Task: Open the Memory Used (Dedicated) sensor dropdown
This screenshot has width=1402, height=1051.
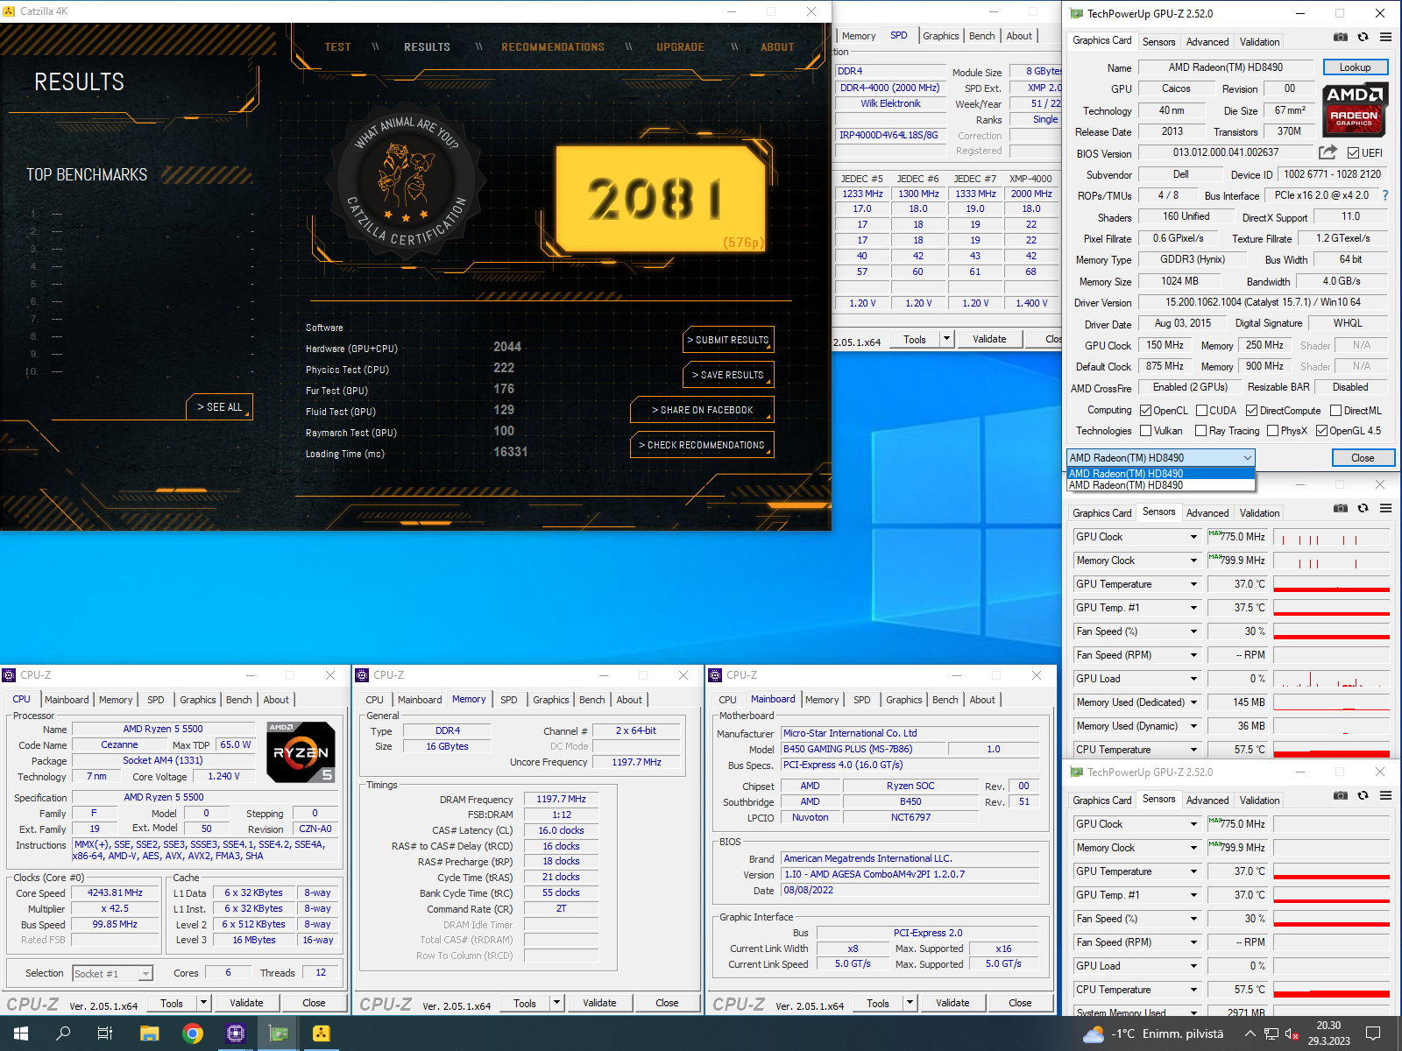Action: coord(1193,702)
